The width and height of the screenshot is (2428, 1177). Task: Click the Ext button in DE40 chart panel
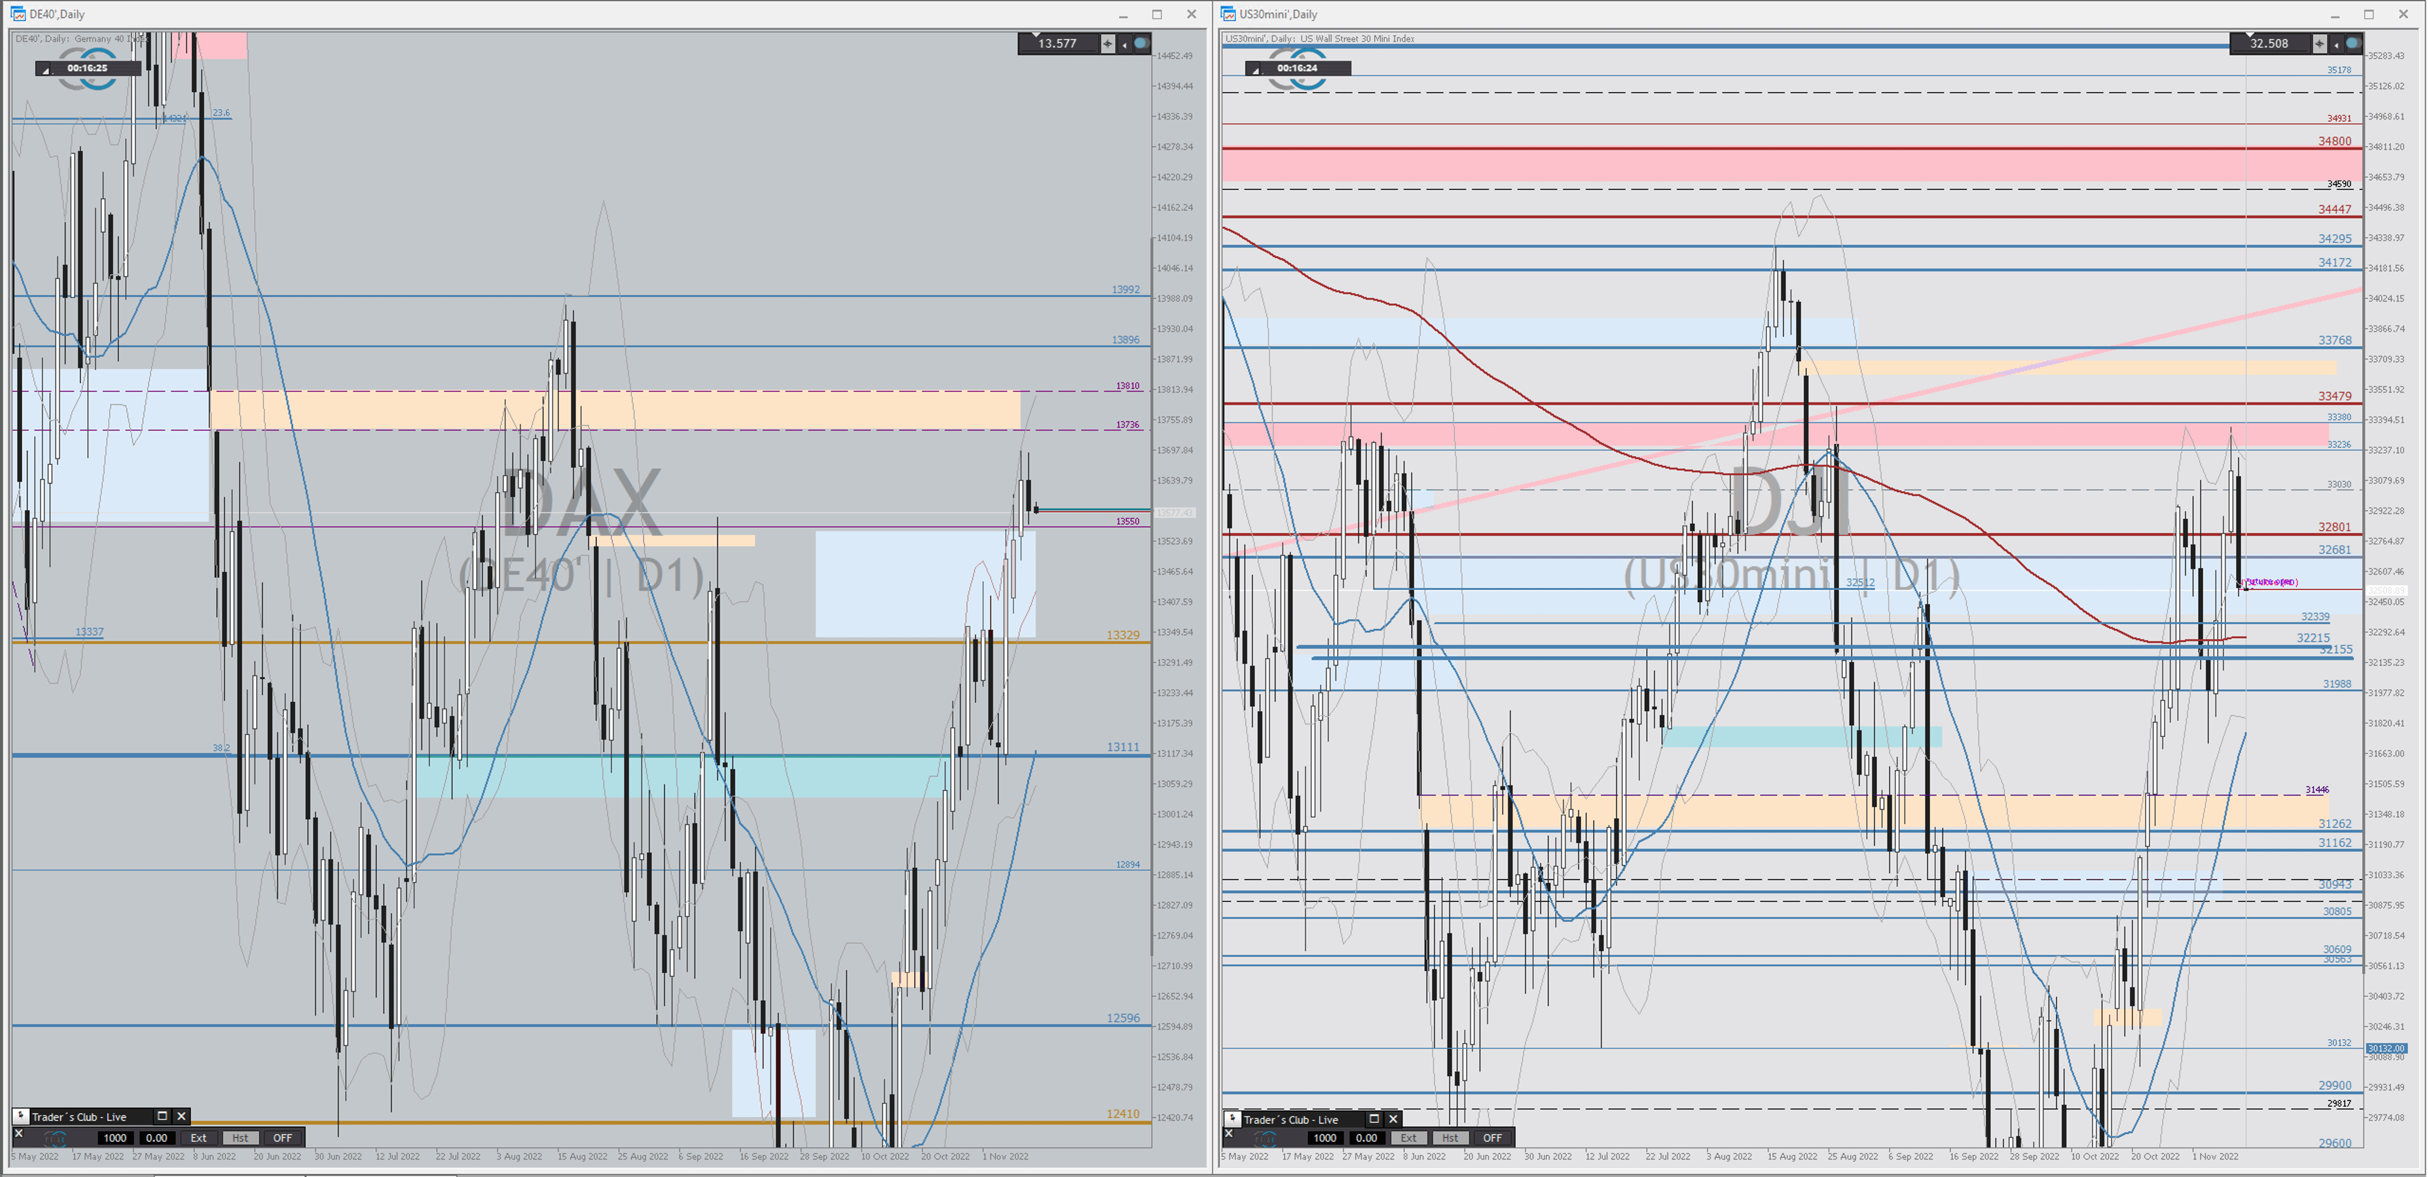pyautogui.click(x=199, y=1138)
